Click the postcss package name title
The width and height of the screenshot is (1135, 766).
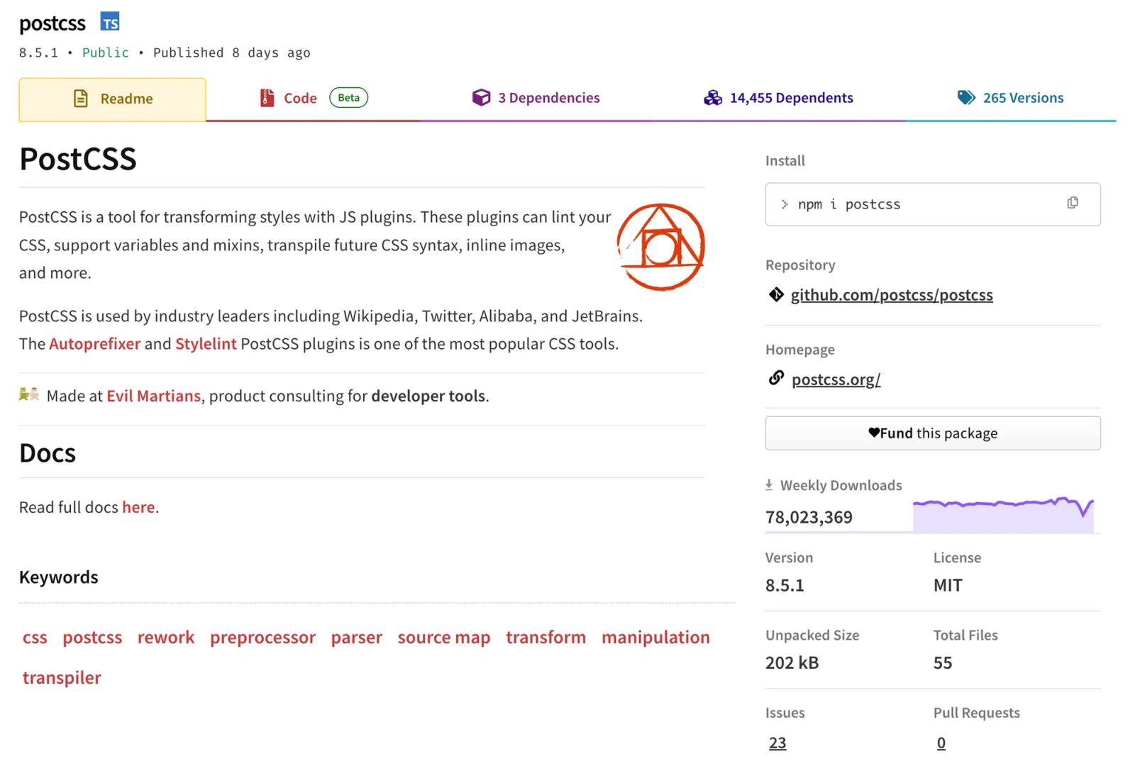point(52,23)
